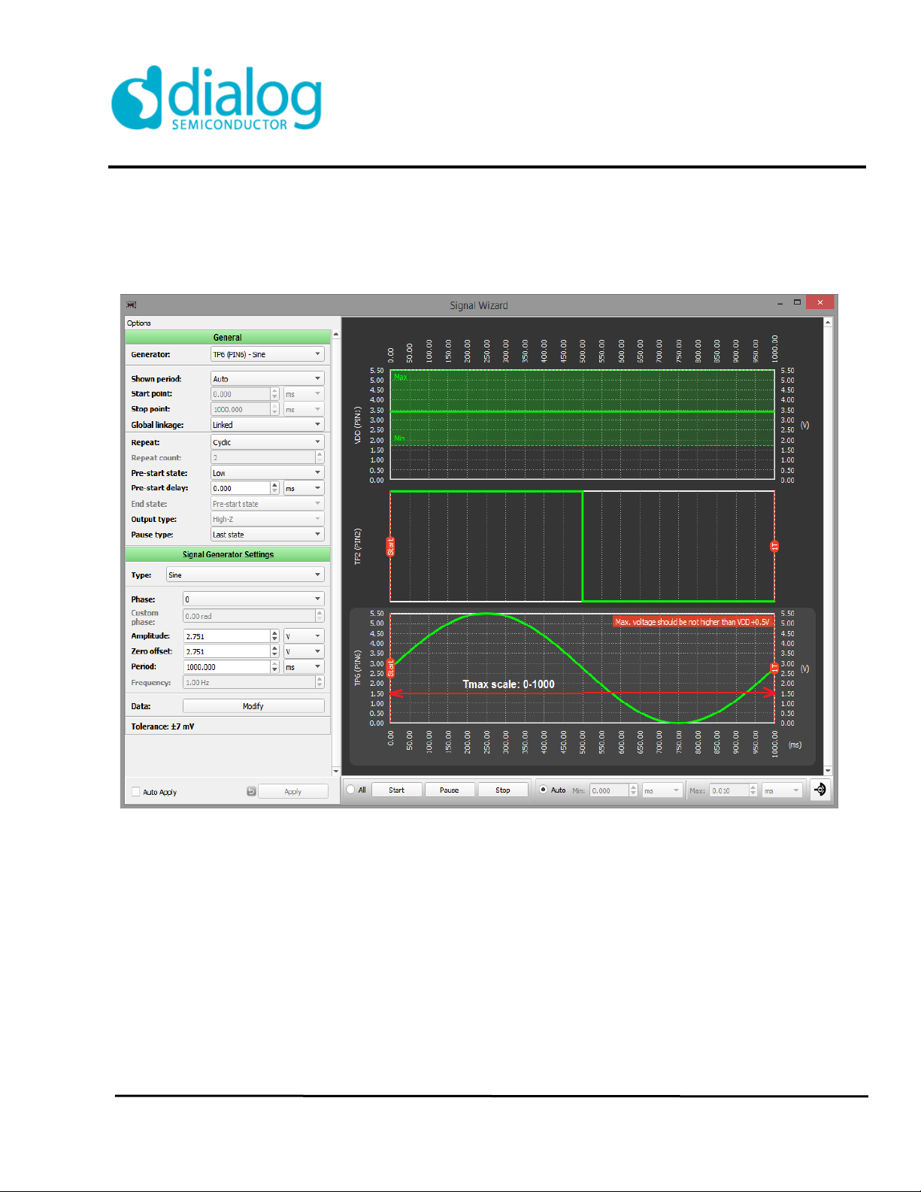This screenshot has height=1192, width=921.
Task: Click the Period spinner arrows
Action: (274, 667)
